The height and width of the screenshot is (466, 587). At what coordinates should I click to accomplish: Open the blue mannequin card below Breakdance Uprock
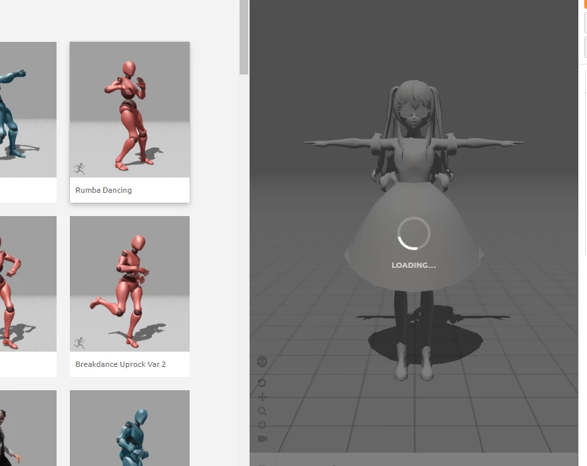tap(130, 428)
